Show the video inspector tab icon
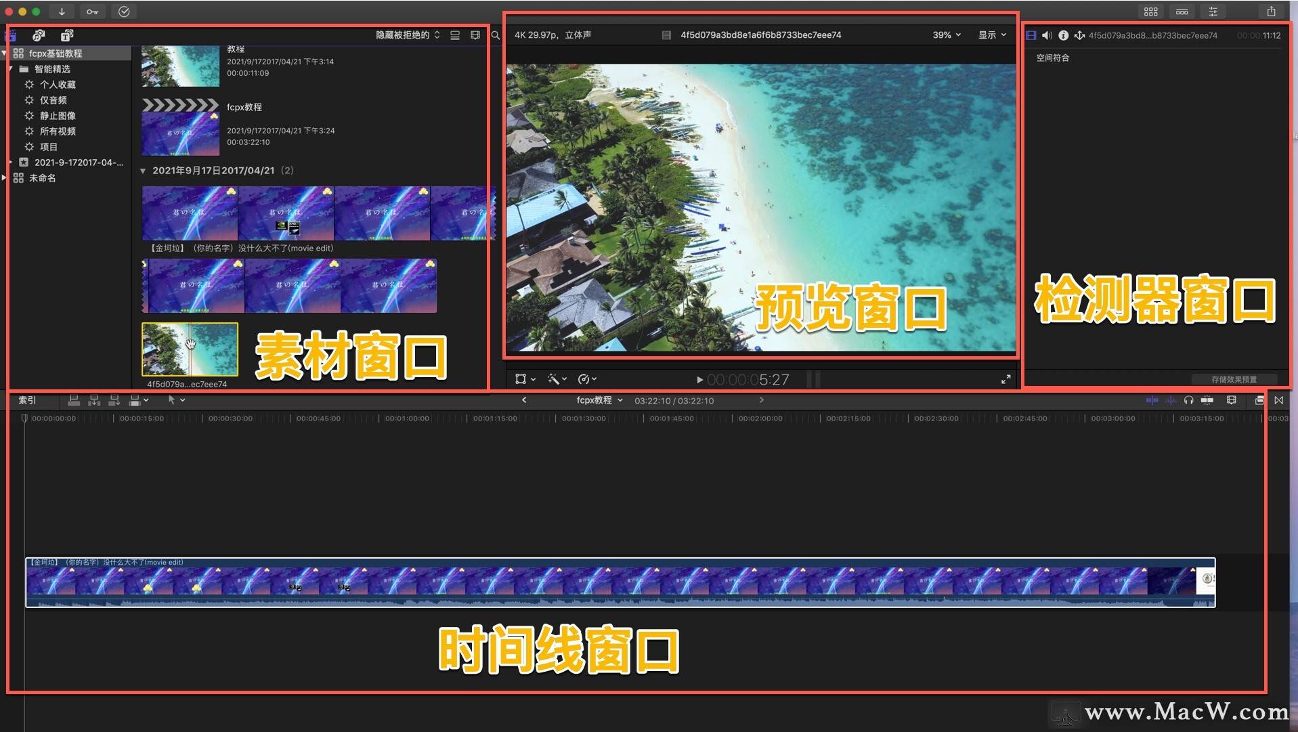This screenshot has height=732, width=1298. (x=1031, y=35)
